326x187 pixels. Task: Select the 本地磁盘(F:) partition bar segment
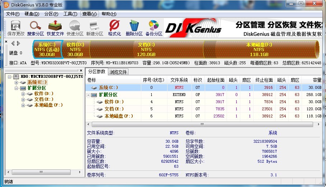tap(259, 49)
